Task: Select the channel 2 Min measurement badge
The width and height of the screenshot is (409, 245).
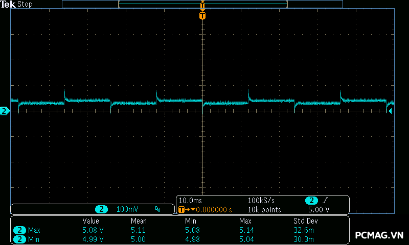Action: pos(20,239)
